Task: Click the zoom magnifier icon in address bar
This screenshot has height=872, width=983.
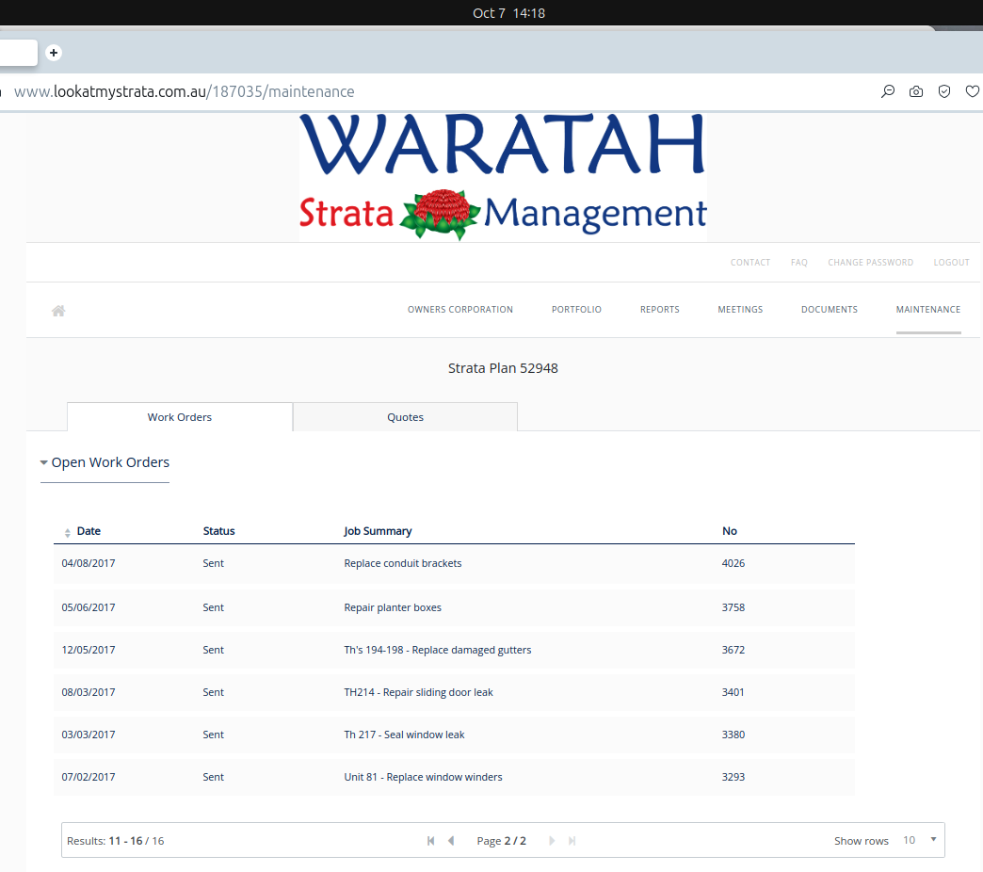Action: coord(888,91)
